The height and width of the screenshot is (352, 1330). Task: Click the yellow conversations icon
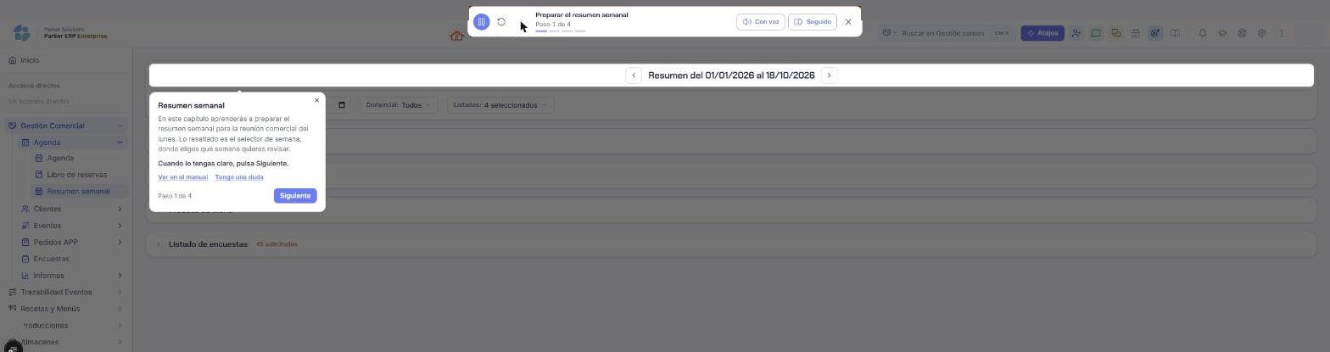(x=1115, y=33)
